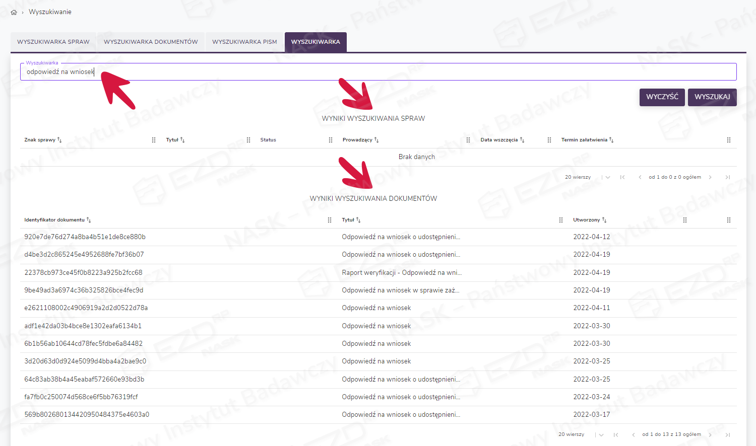The height and width of the screenshot is (446, 756).
Task: Sort documents by Utworzony date icon
Action: tap(604, 220)
